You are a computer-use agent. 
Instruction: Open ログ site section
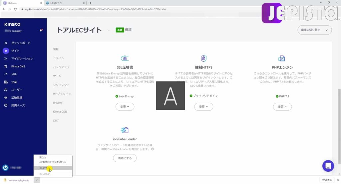tap(56, 121)
